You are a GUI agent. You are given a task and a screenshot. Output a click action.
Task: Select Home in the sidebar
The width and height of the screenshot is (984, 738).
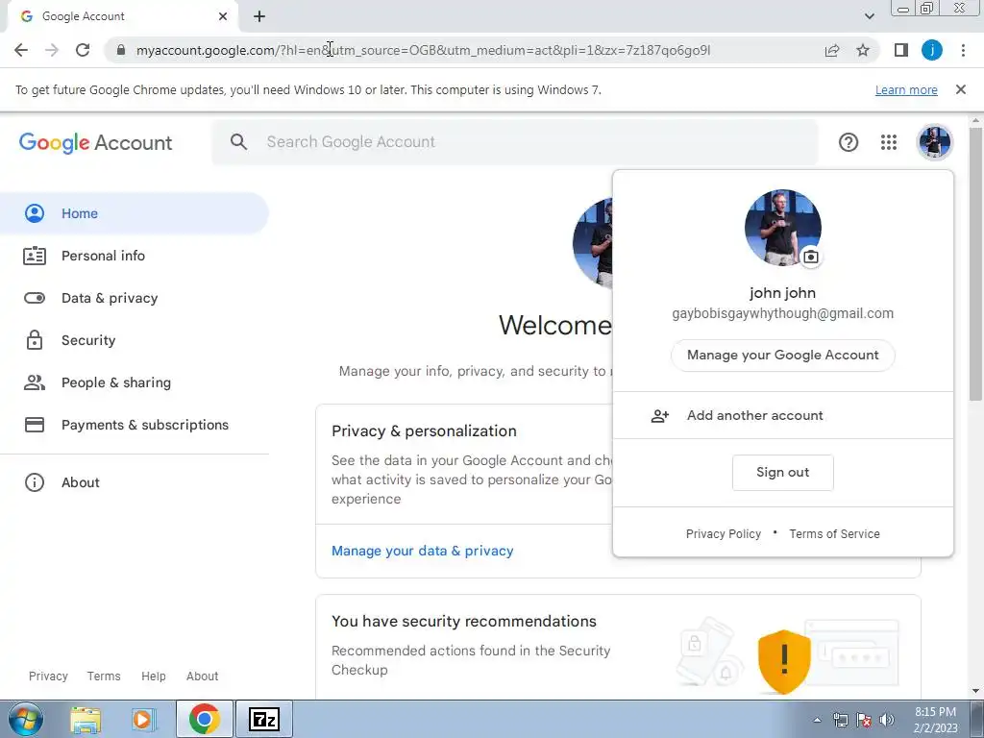tap(135, 213)
